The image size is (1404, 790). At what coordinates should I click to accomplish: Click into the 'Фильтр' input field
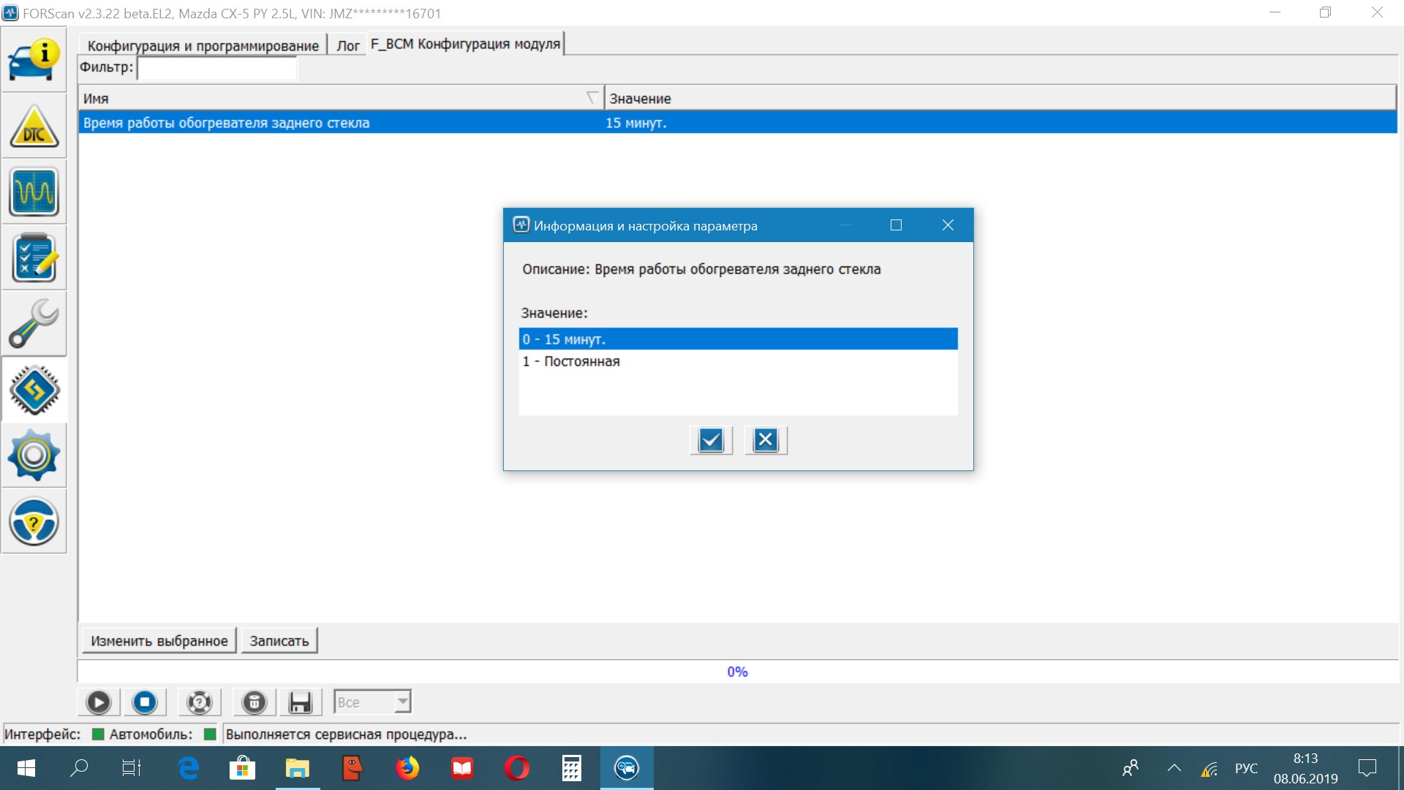click(x=217, y=68)
